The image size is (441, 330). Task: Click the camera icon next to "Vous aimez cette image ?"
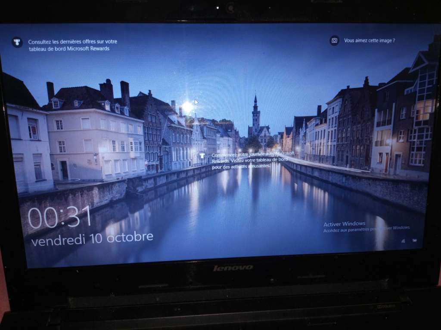(x=334, y=40)
